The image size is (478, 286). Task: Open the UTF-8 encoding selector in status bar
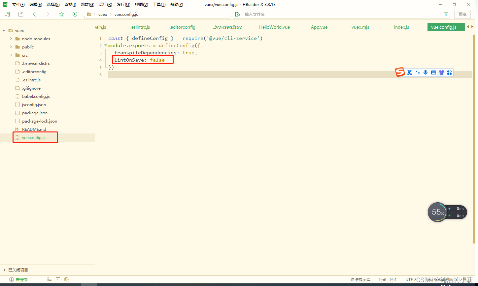pos(411,279)
